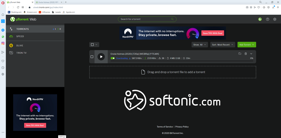This screenshot has width=281, height=138.
Task: Click Save 70% With Deal in top banner
Action: point(213,33)
